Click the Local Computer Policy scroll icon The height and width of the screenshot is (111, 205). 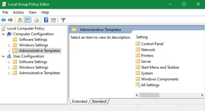click(3, 29)
